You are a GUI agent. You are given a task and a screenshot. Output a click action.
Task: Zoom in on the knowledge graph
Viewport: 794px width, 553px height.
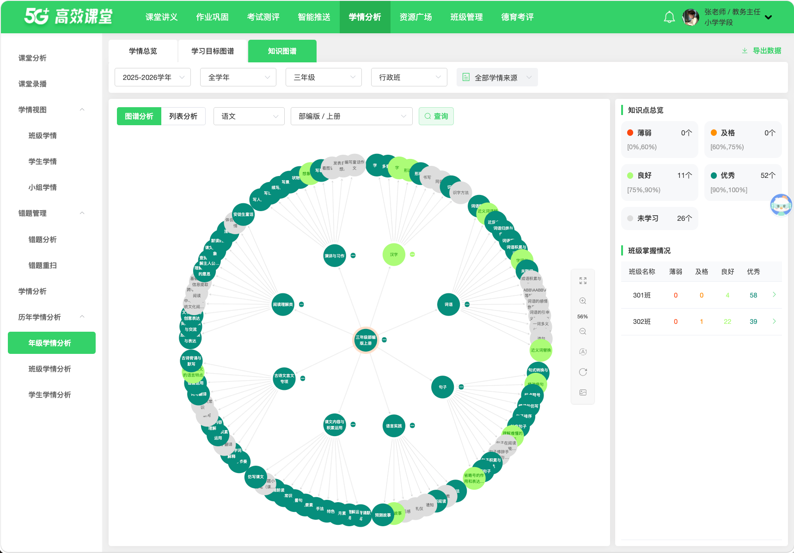point(583,301)
